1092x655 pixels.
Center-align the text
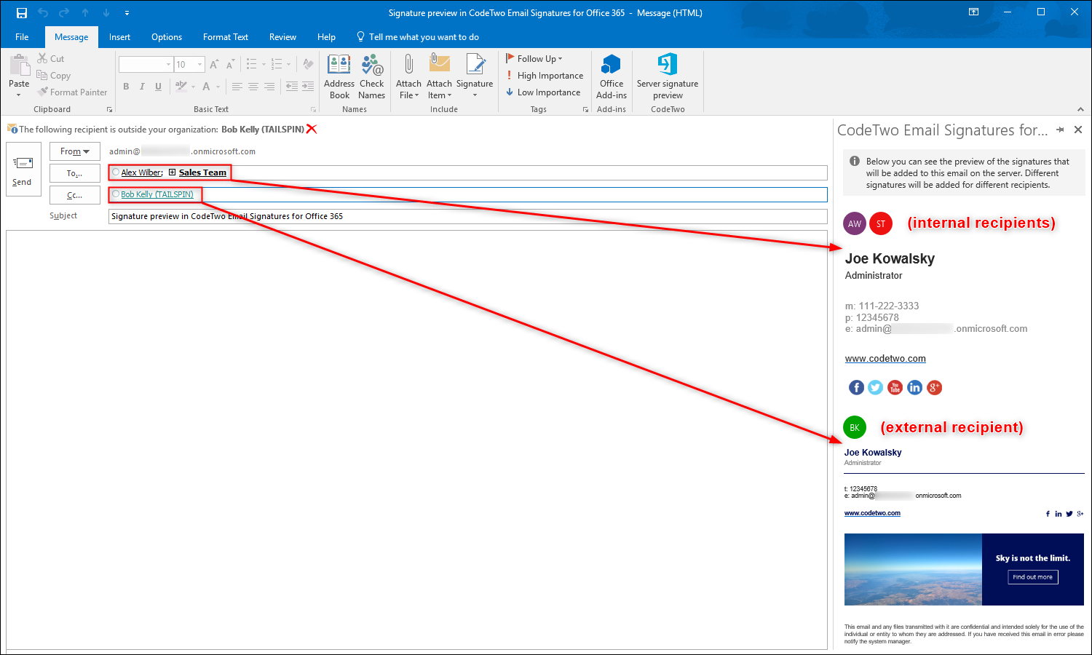[x=253, y=87]
